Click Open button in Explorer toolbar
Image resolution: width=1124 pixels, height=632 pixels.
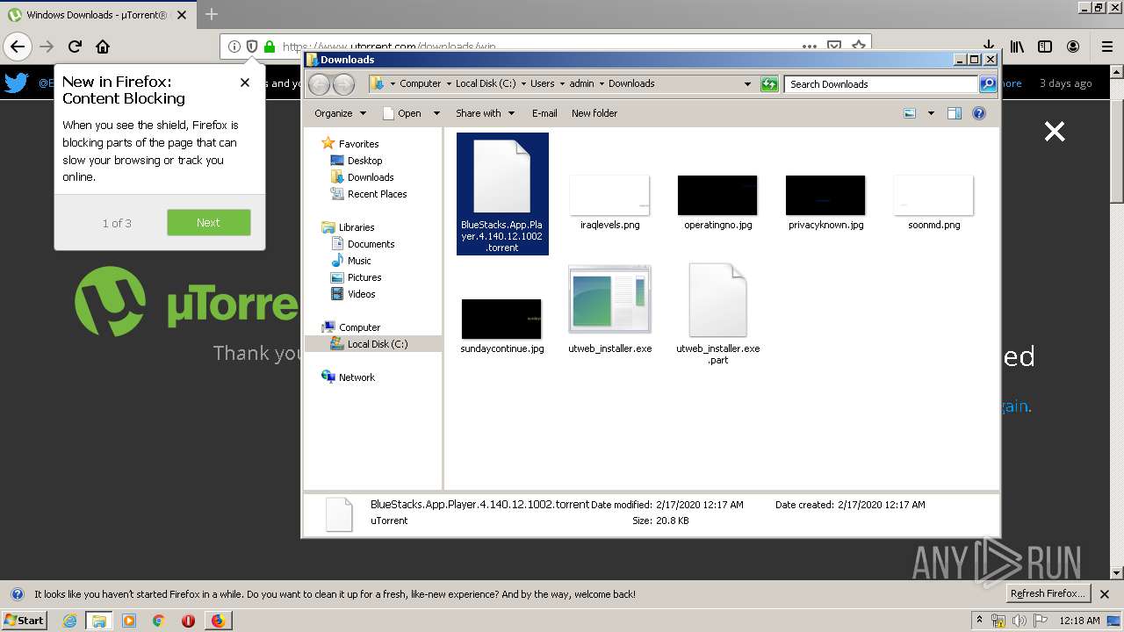click(x=402, y=113)
